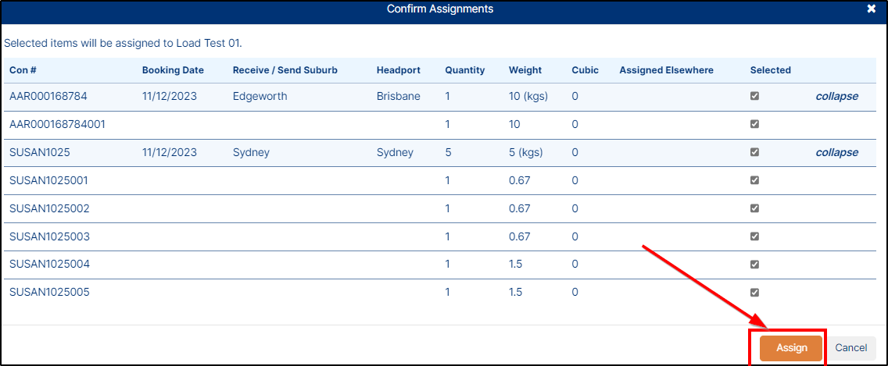Image resolution: width=888 pixels, height=366 pixels.
Task: Select the Weight column header
Action: [525, 70]
